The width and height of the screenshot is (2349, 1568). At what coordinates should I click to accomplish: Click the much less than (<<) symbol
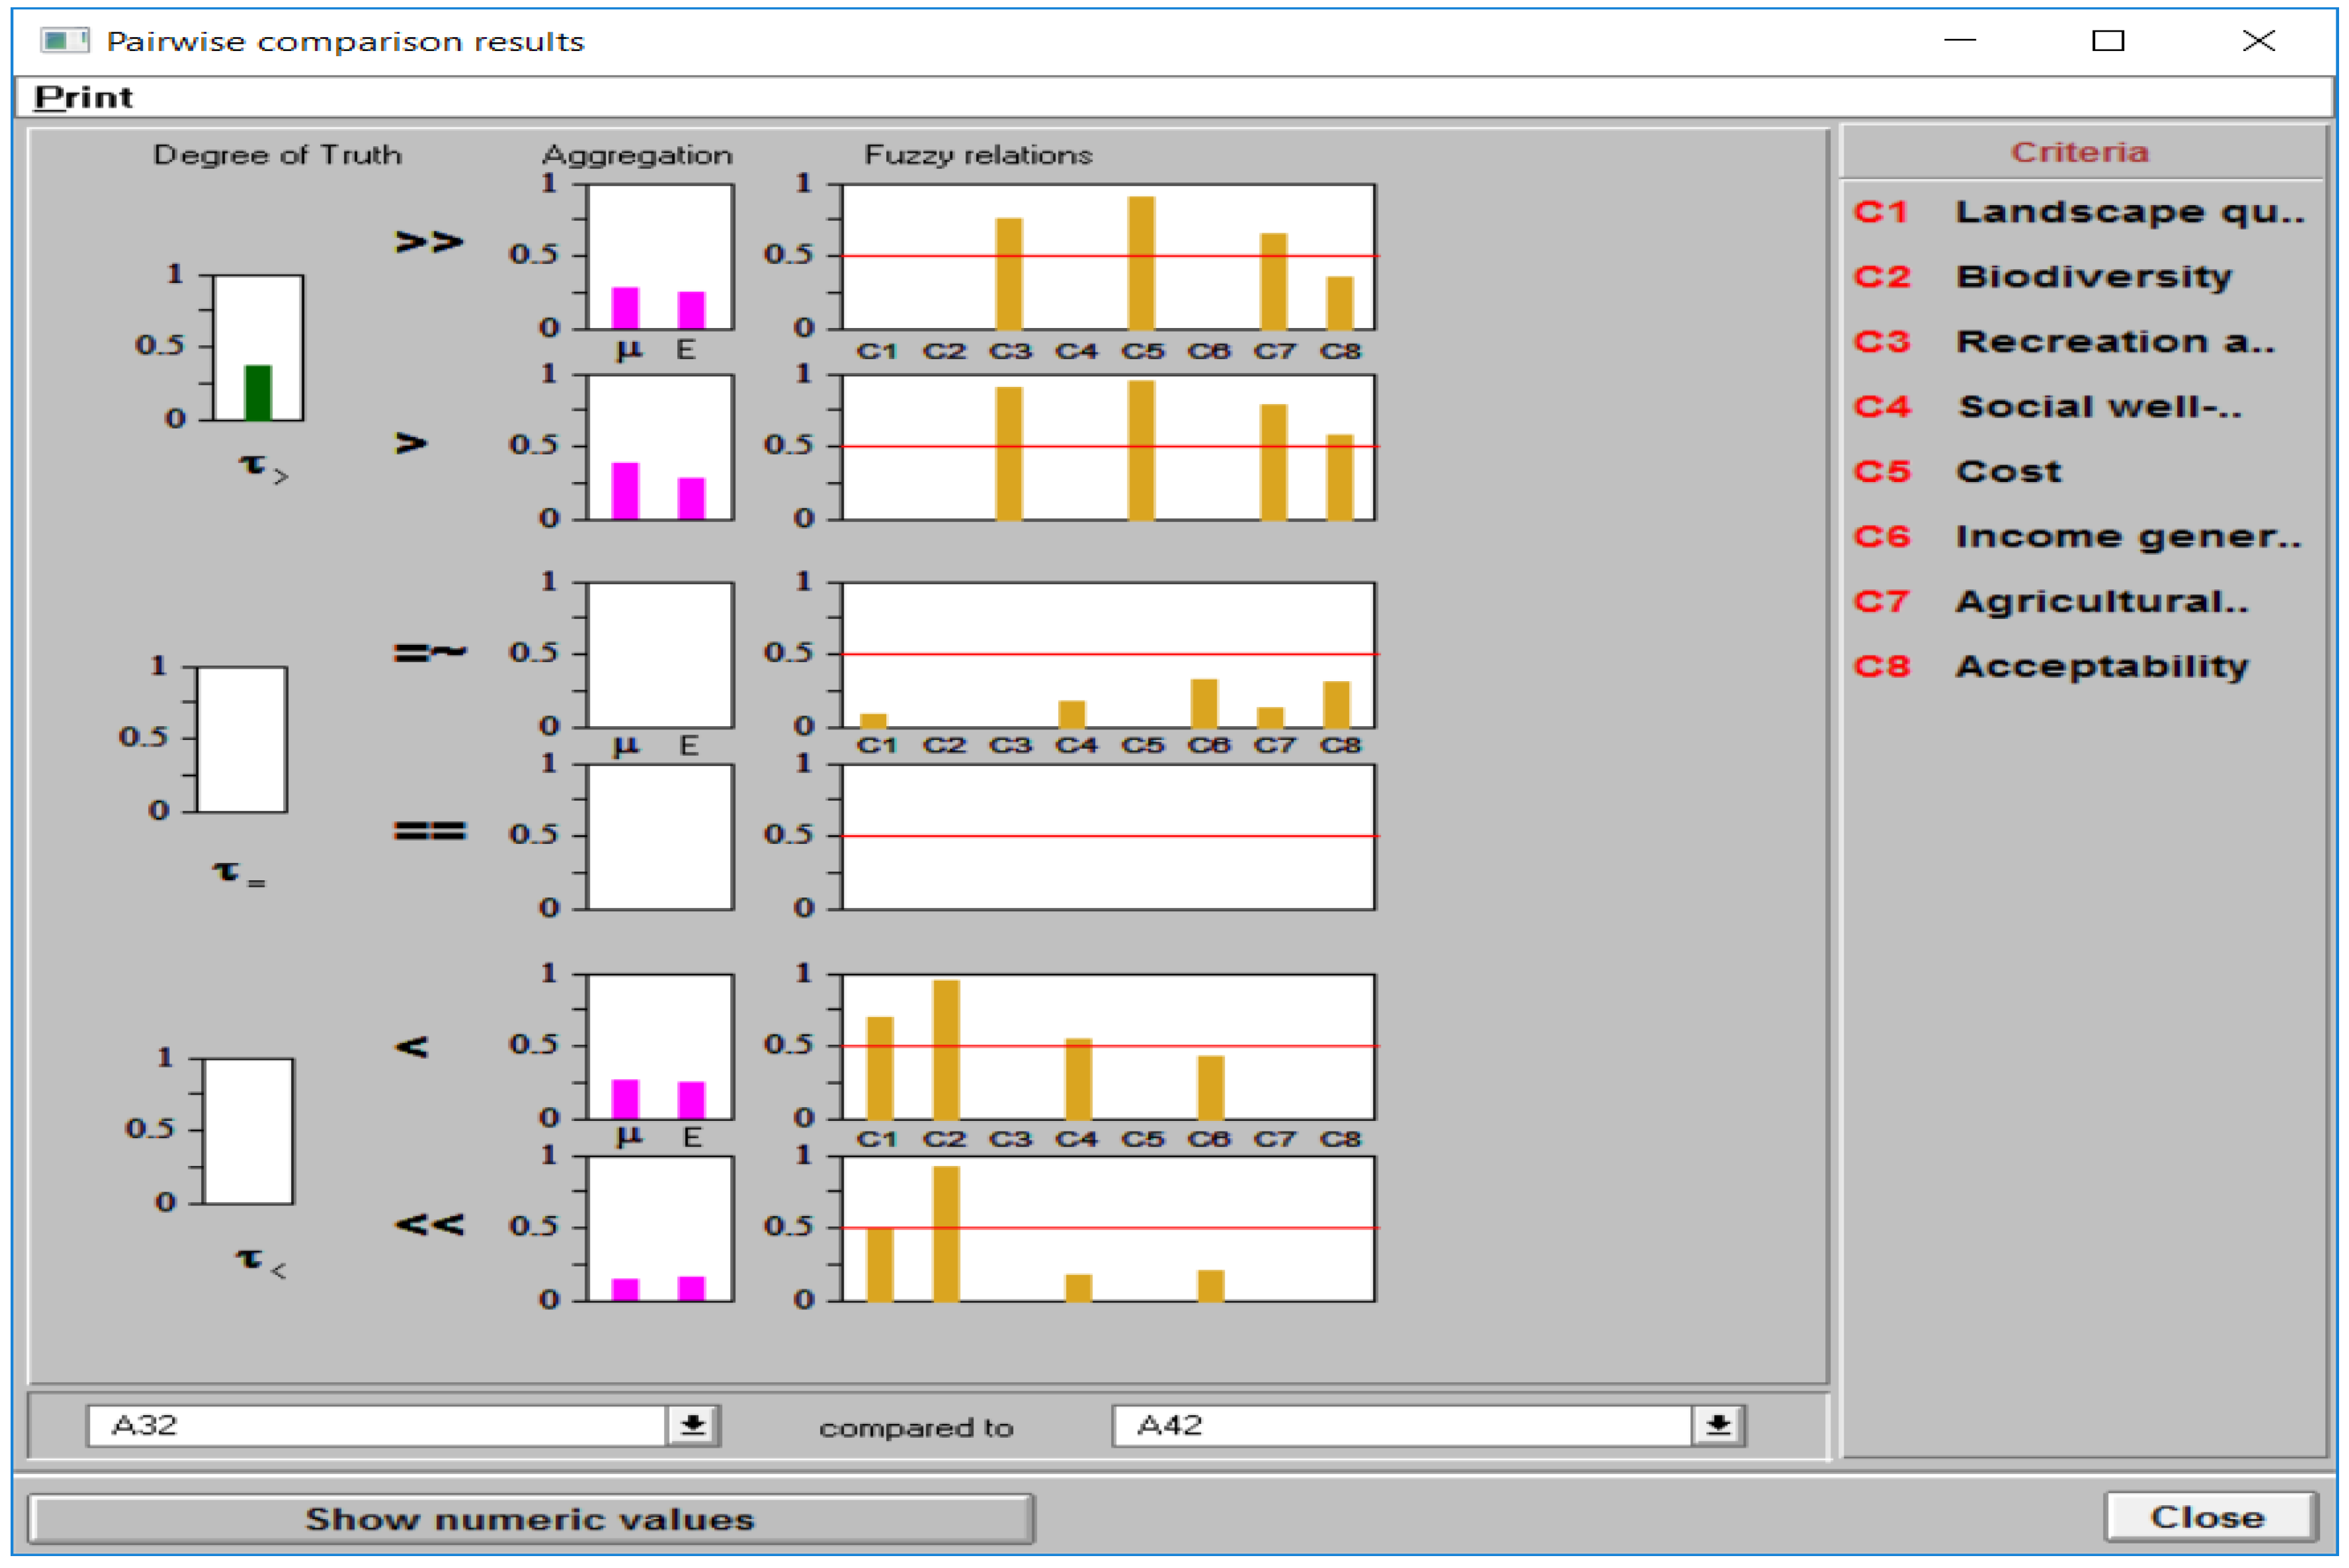tap(429, 1225)
